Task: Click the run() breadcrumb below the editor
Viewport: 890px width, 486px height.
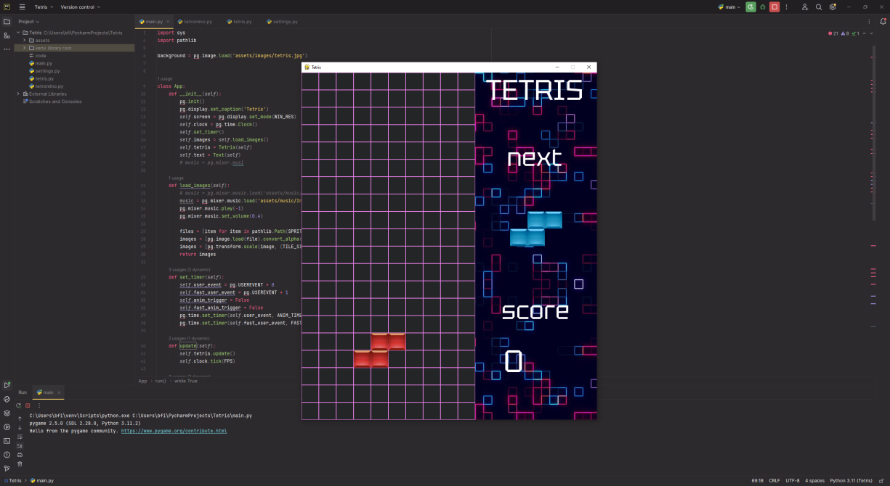Action: (x=159, y=381)
